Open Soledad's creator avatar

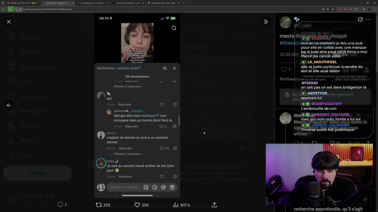[109, 112]
